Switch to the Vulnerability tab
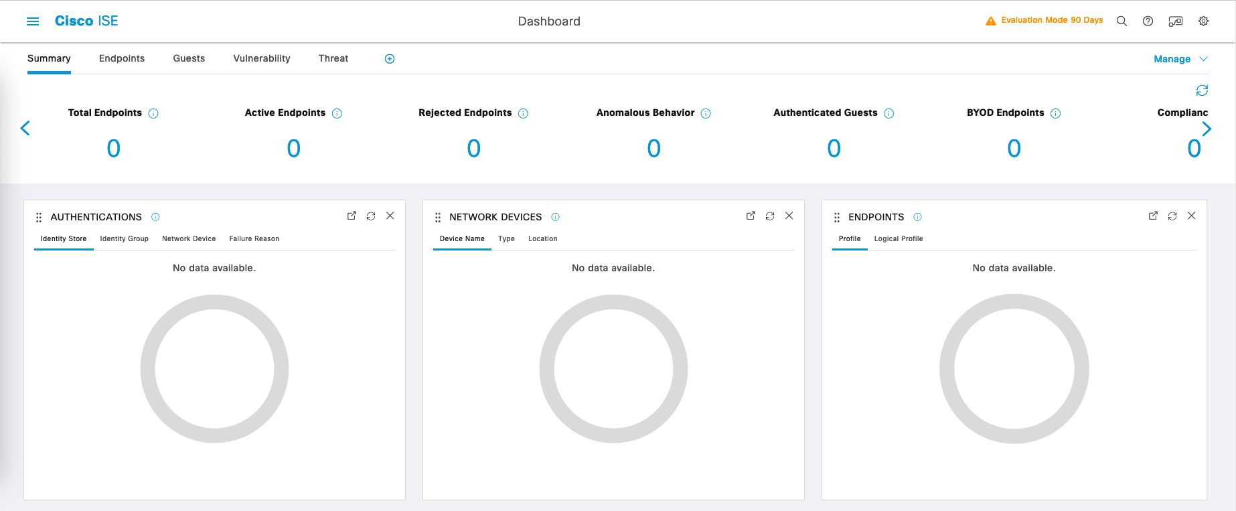Viewport: 1236px width, 511px height. [262, 59]
